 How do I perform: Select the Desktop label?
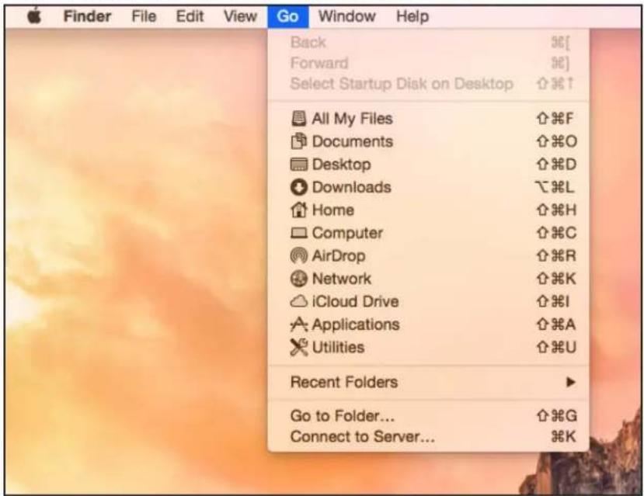[x=342, y=165]
